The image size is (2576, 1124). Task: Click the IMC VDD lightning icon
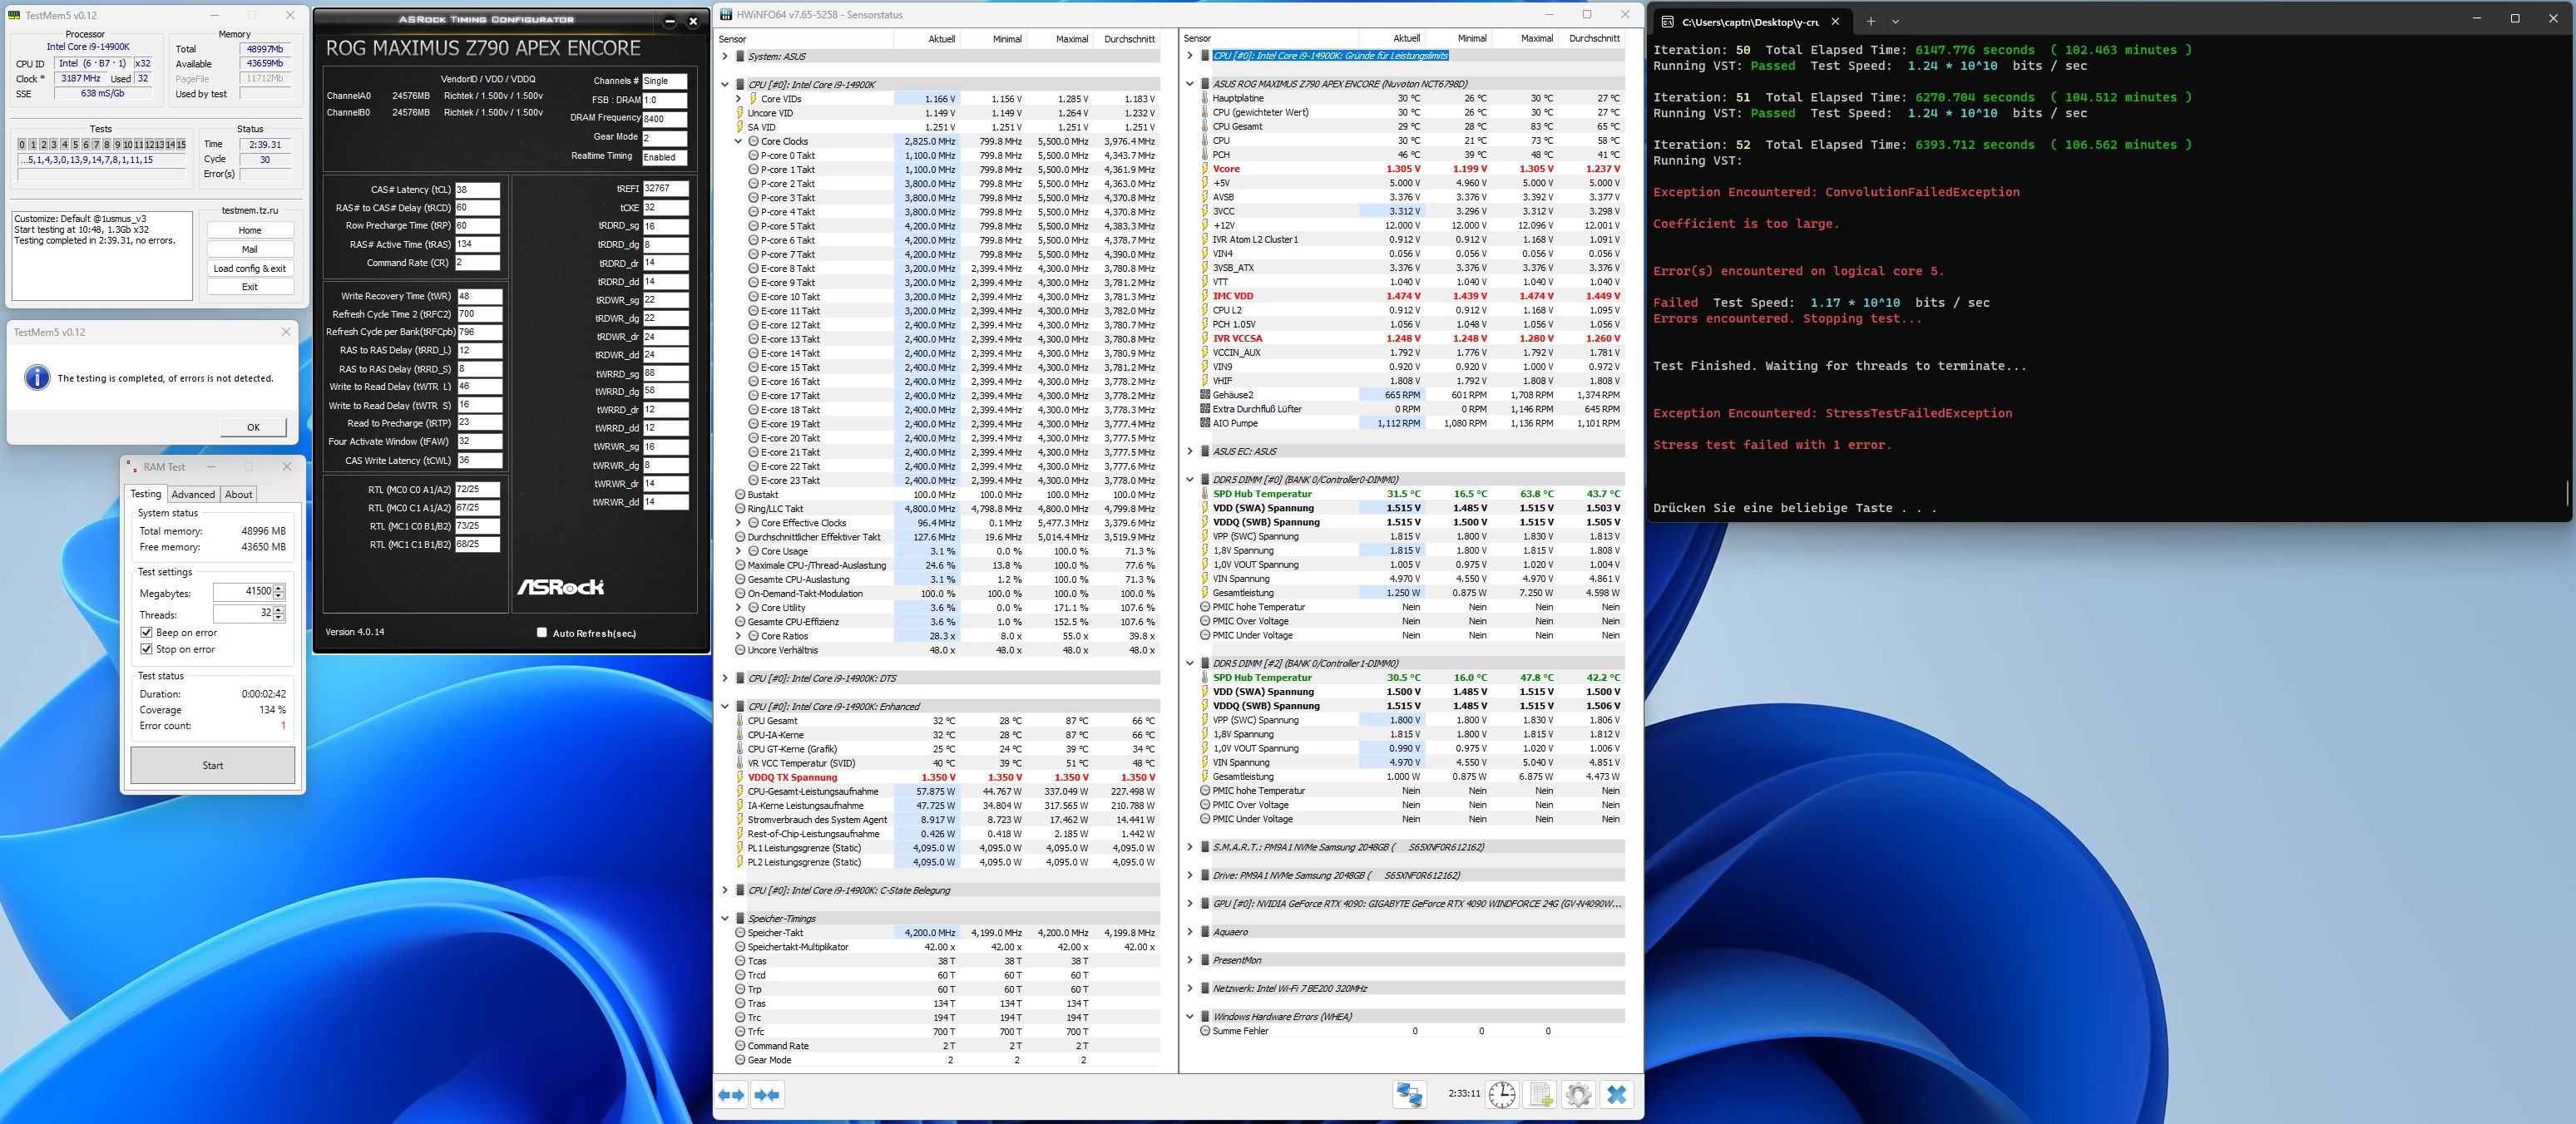(1205, 296)
